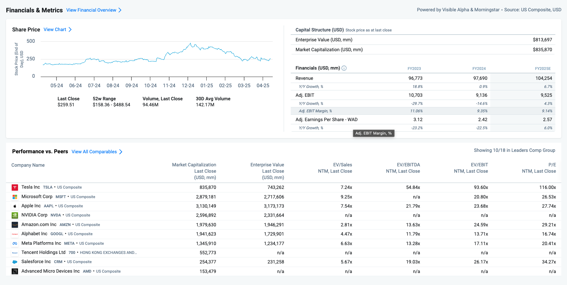Click the Salesforce logo icon

coord(15,262)
